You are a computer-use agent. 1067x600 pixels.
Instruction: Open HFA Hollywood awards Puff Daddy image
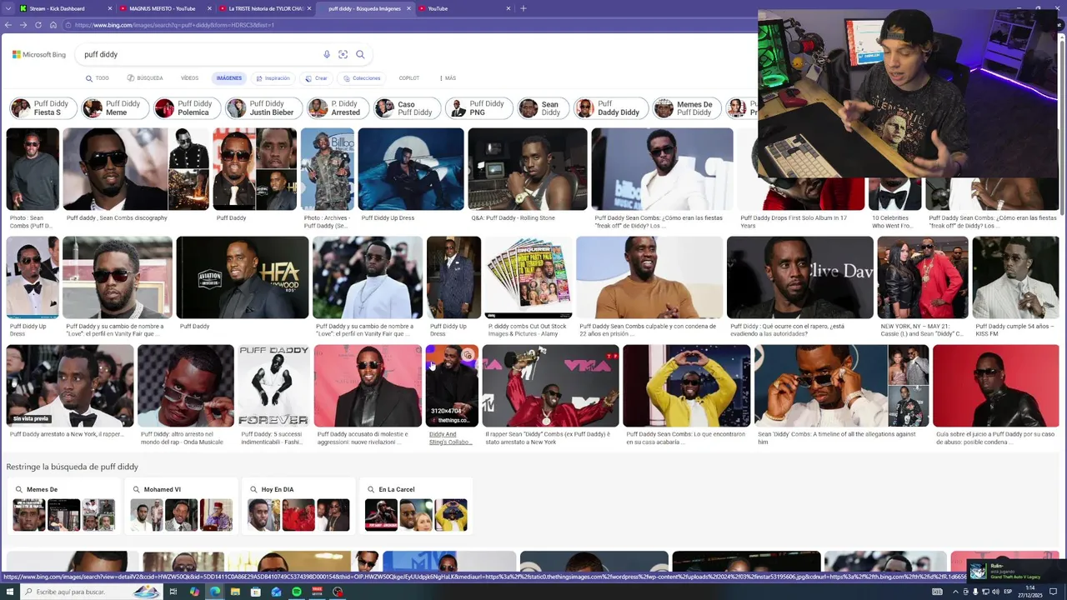(x=243, y=277)
